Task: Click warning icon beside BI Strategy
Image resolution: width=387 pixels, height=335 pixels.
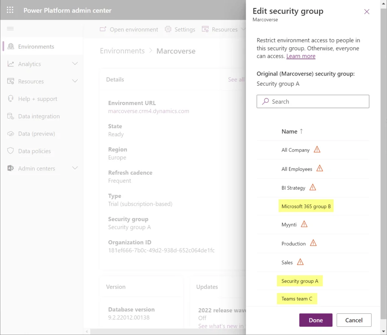Action: pyautogui.click(x=313, y=187)
